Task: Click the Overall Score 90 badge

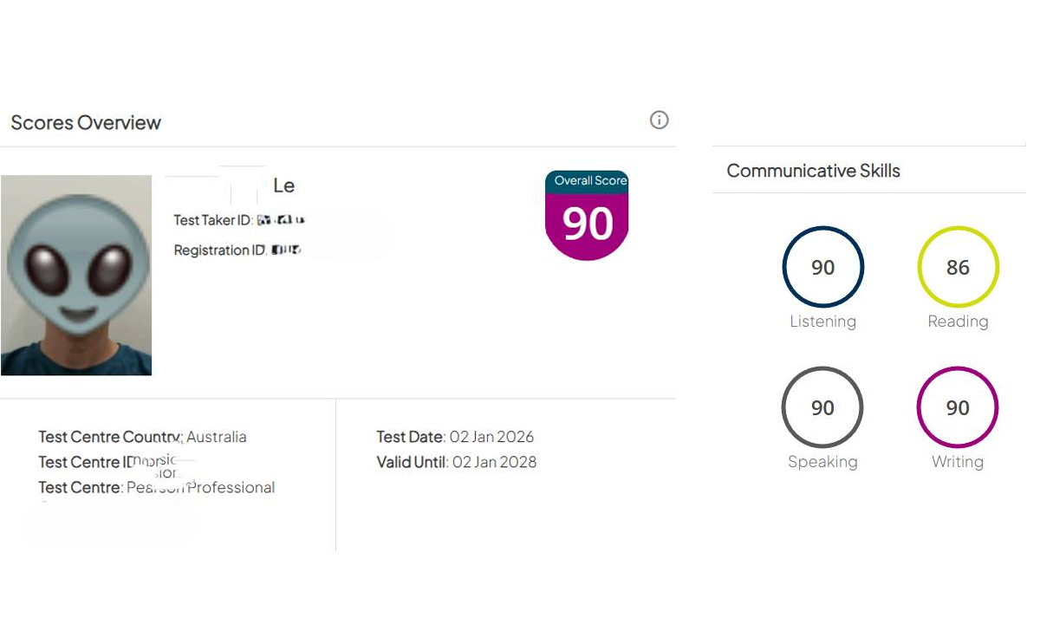Action: (x=587, y=216)
